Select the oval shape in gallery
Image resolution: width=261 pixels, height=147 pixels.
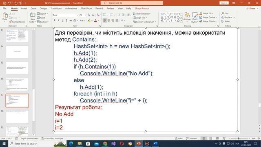(175, 14)
